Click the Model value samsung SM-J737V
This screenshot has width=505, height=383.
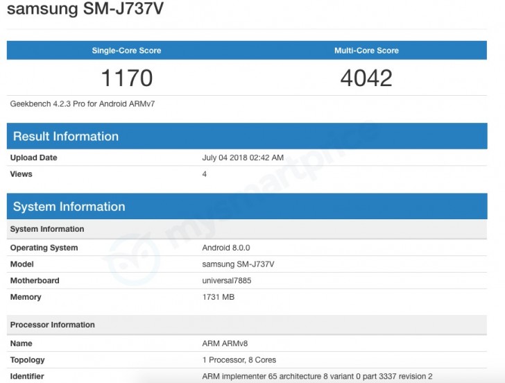coord(239,264)
